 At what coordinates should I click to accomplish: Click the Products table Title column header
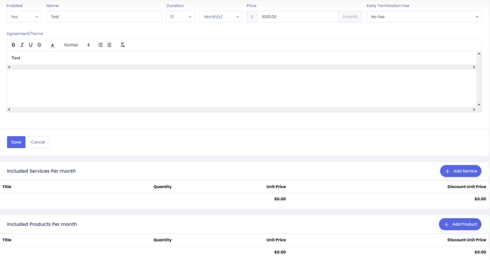point(7,239)
